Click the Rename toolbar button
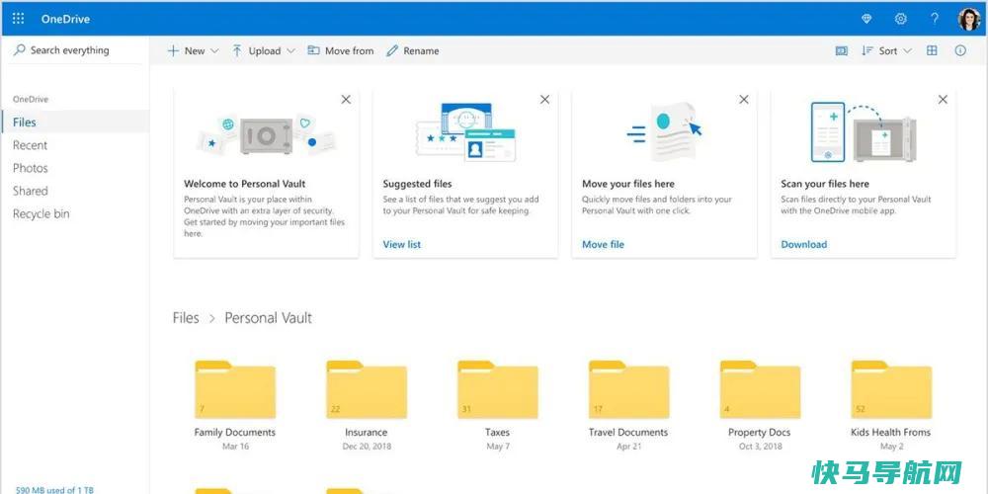 pos(413,51)
